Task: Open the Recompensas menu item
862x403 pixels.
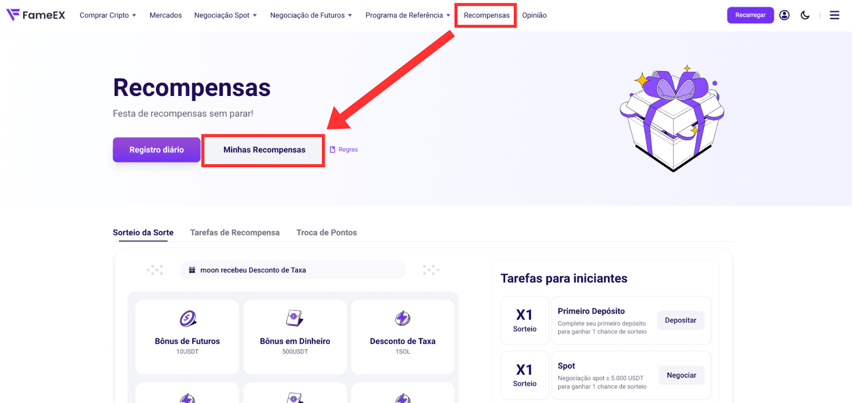Action: tap(486, 15)
